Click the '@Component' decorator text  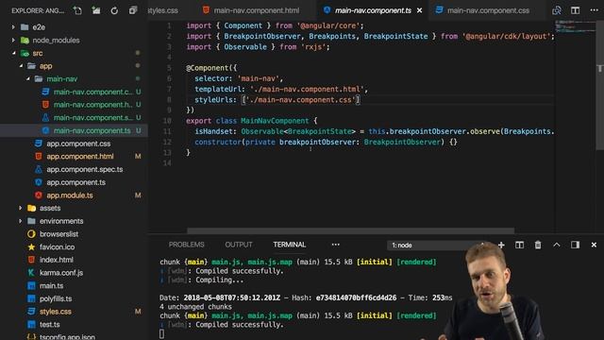(208, 68)
